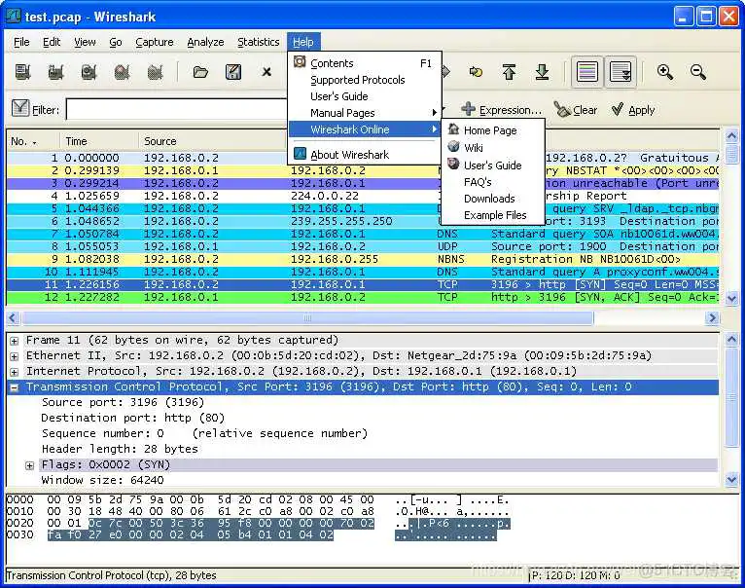The width and height of the screenshot is (745, 588).
Task: Open the Capture menu
Action: click(x=155, y=42)
